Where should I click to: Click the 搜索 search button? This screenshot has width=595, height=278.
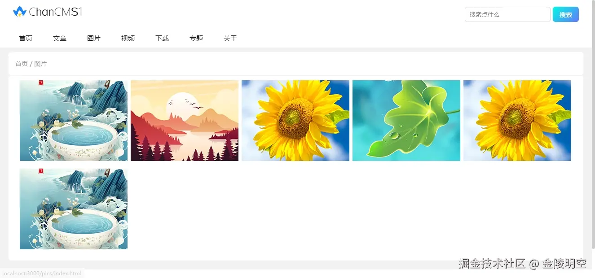click(x=566, y=14)
